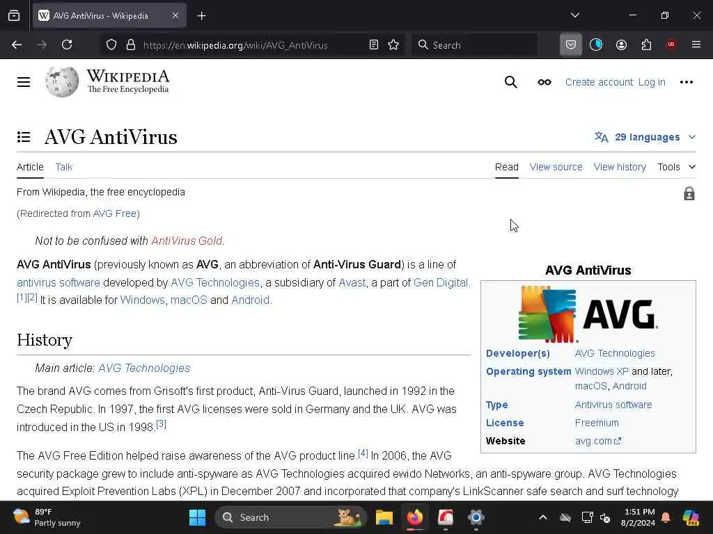Toggle reader view icon
This screenshot has height=534, width=713.
pyautogui.click(x=374, y=45)
